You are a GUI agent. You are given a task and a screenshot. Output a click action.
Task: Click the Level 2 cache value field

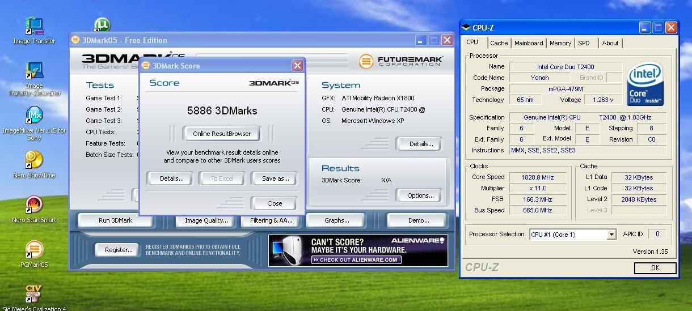click(638, 199)
